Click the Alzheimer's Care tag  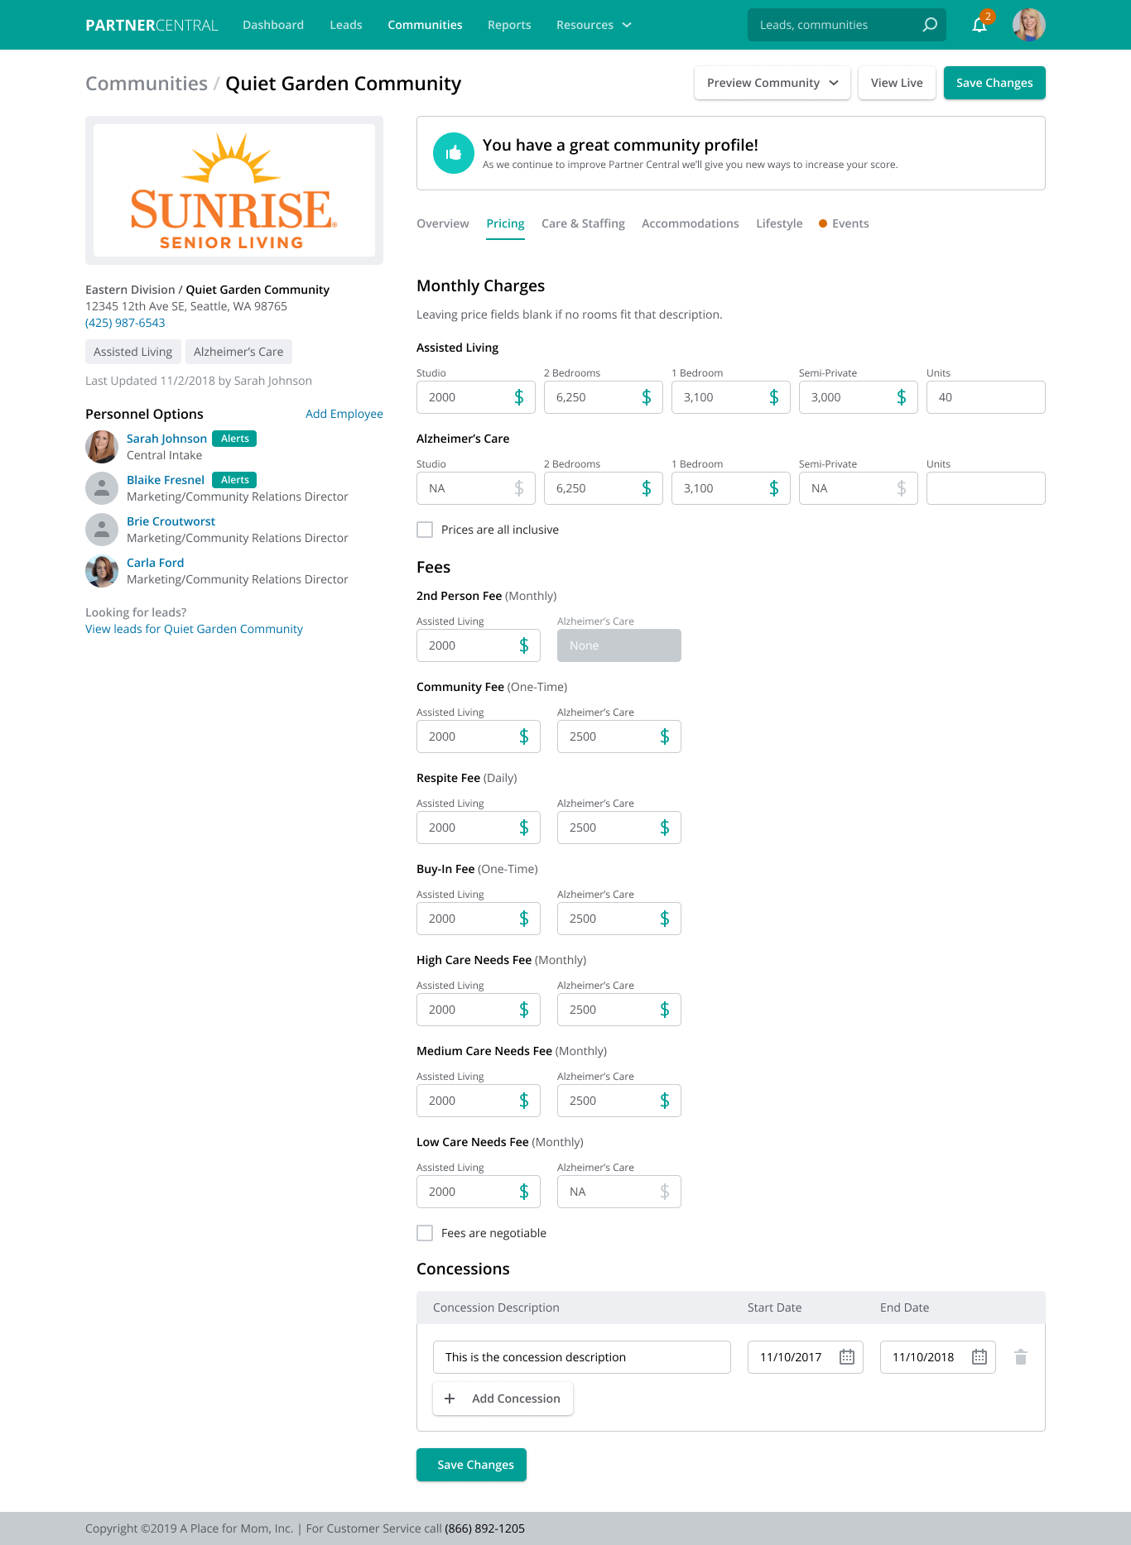(238, 352)
